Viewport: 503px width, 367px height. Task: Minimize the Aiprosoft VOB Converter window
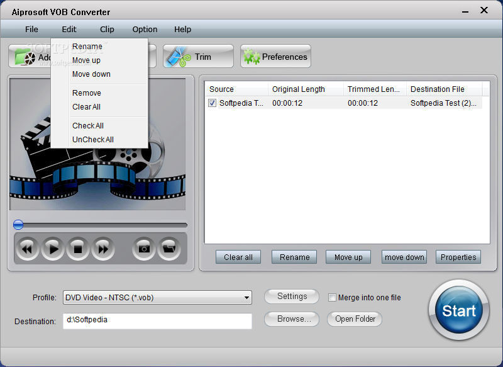pyautogui.click(x=465, y=11)
